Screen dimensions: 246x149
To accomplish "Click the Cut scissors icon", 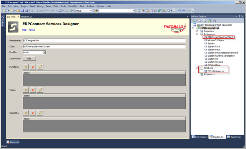I will pyautogui.click(x=32, y=11).
